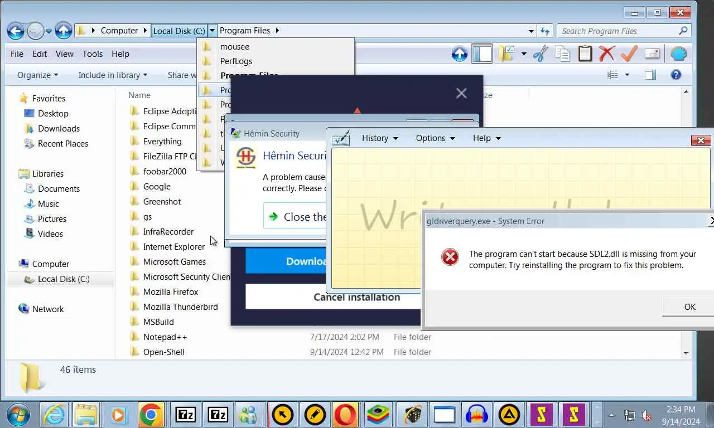
Task: Click the Email envelope toolbar icon
Action: coord(652,54)
